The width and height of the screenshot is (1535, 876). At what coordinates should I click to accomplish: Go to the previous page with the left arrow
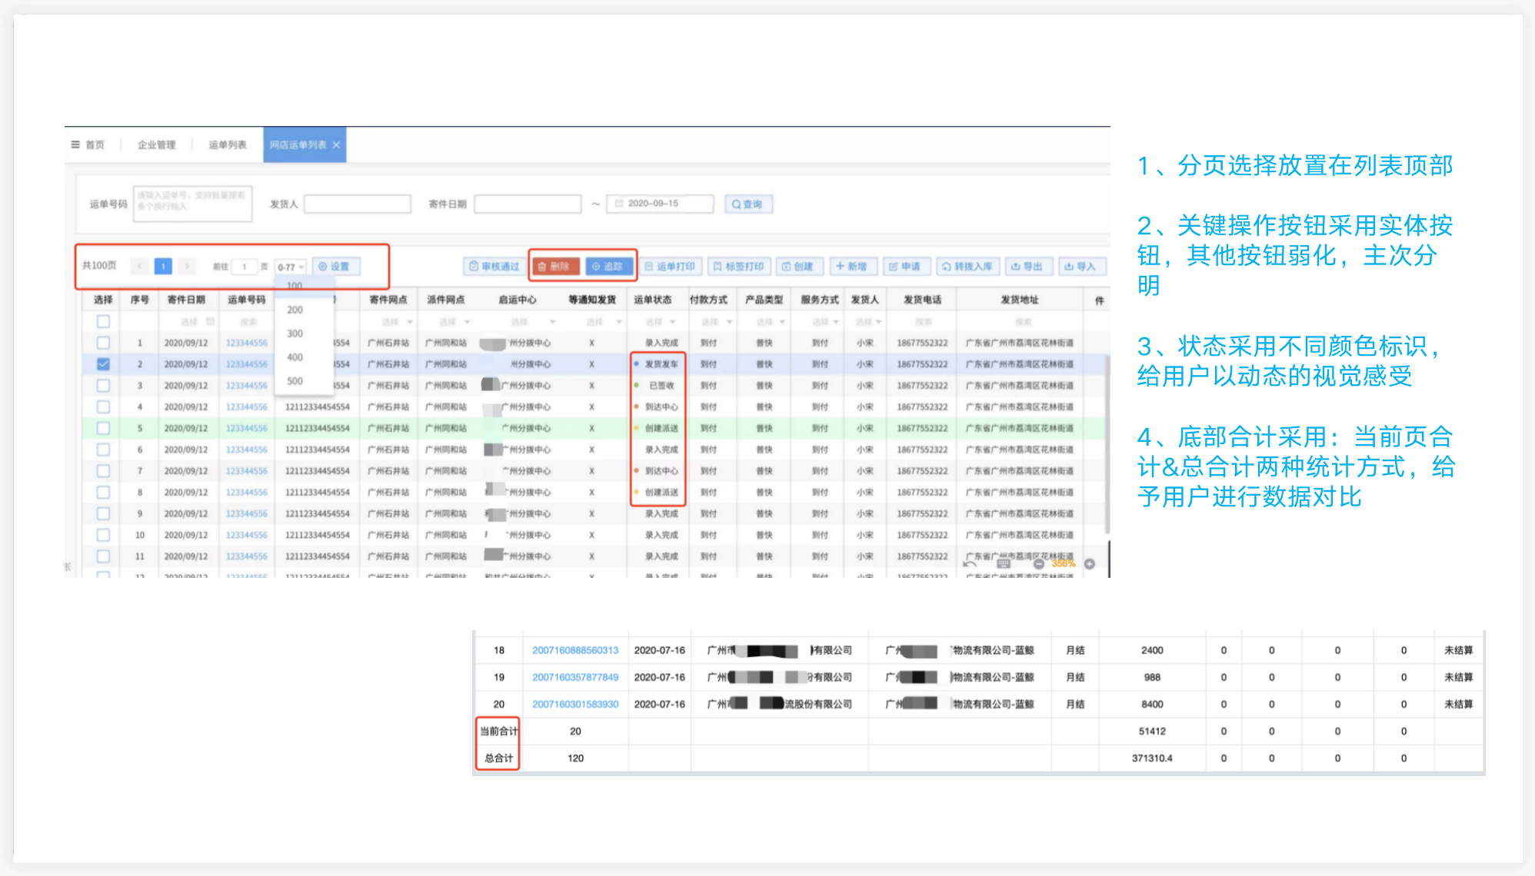coord(140,267)
